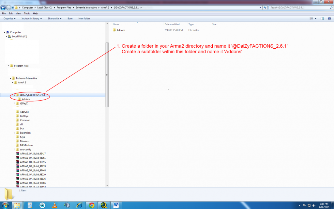Collapse the Computer tree node
The width and height of the screenshot is (334, 209).
click(x=5, y=32)
